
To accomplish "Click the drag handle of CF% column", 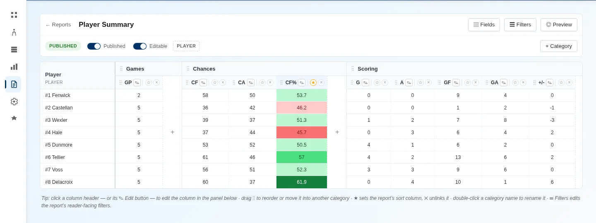I will point(281,83).
